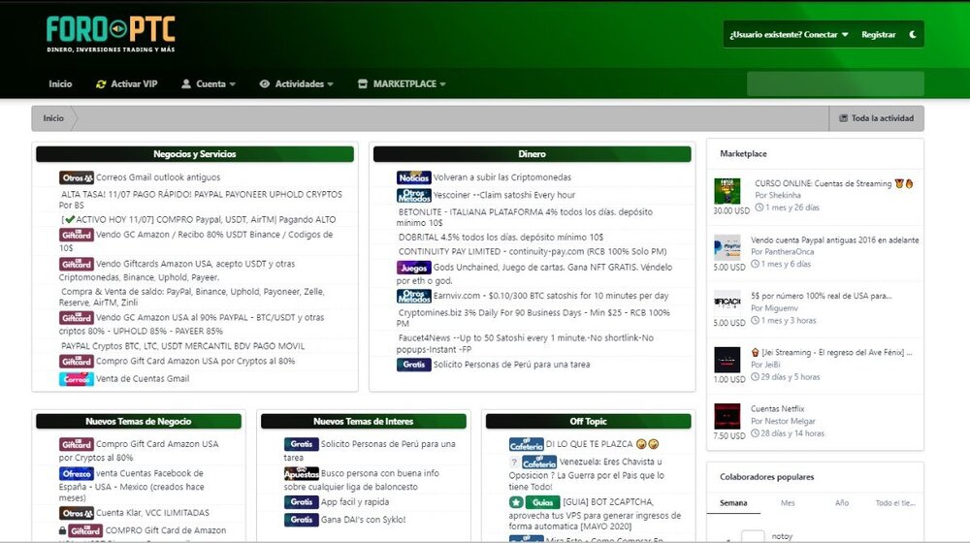Select the Año tab in Colaboradores populares
The image size is (970, 543).
click(841, 503)
